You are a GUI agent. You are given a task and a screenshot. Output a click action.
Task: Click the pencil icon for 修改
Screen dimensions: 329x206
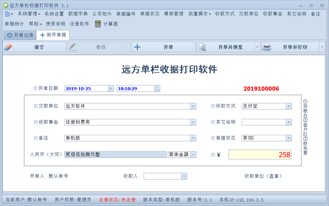(72, 47)
